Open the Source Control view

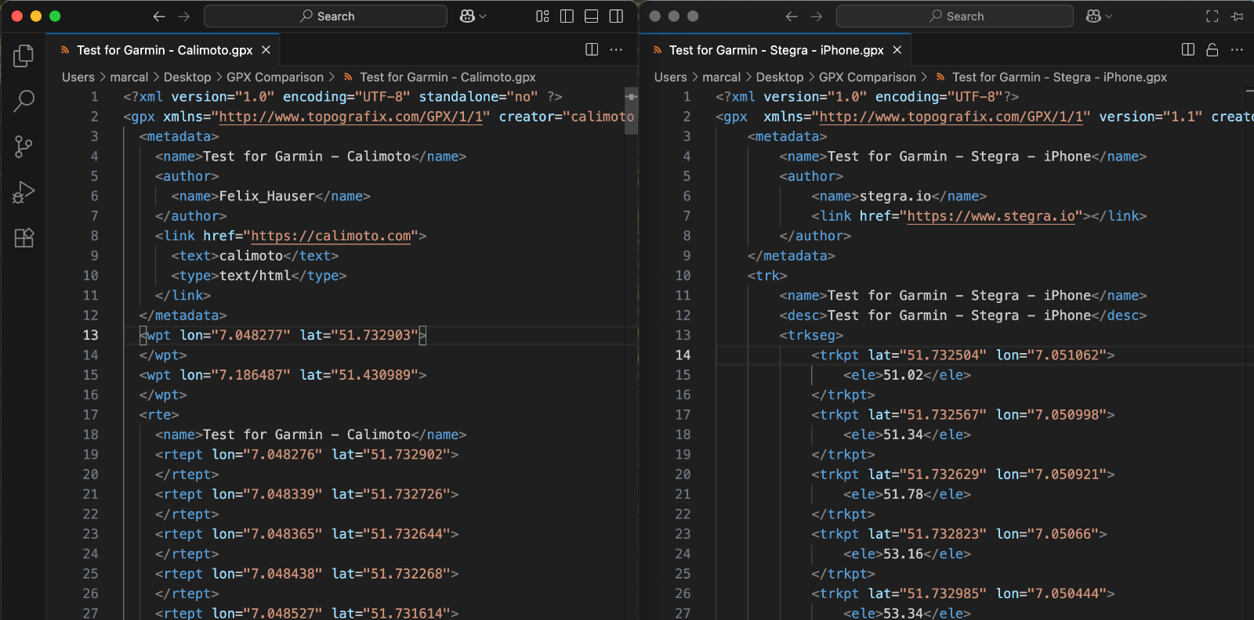coord(24,146)
